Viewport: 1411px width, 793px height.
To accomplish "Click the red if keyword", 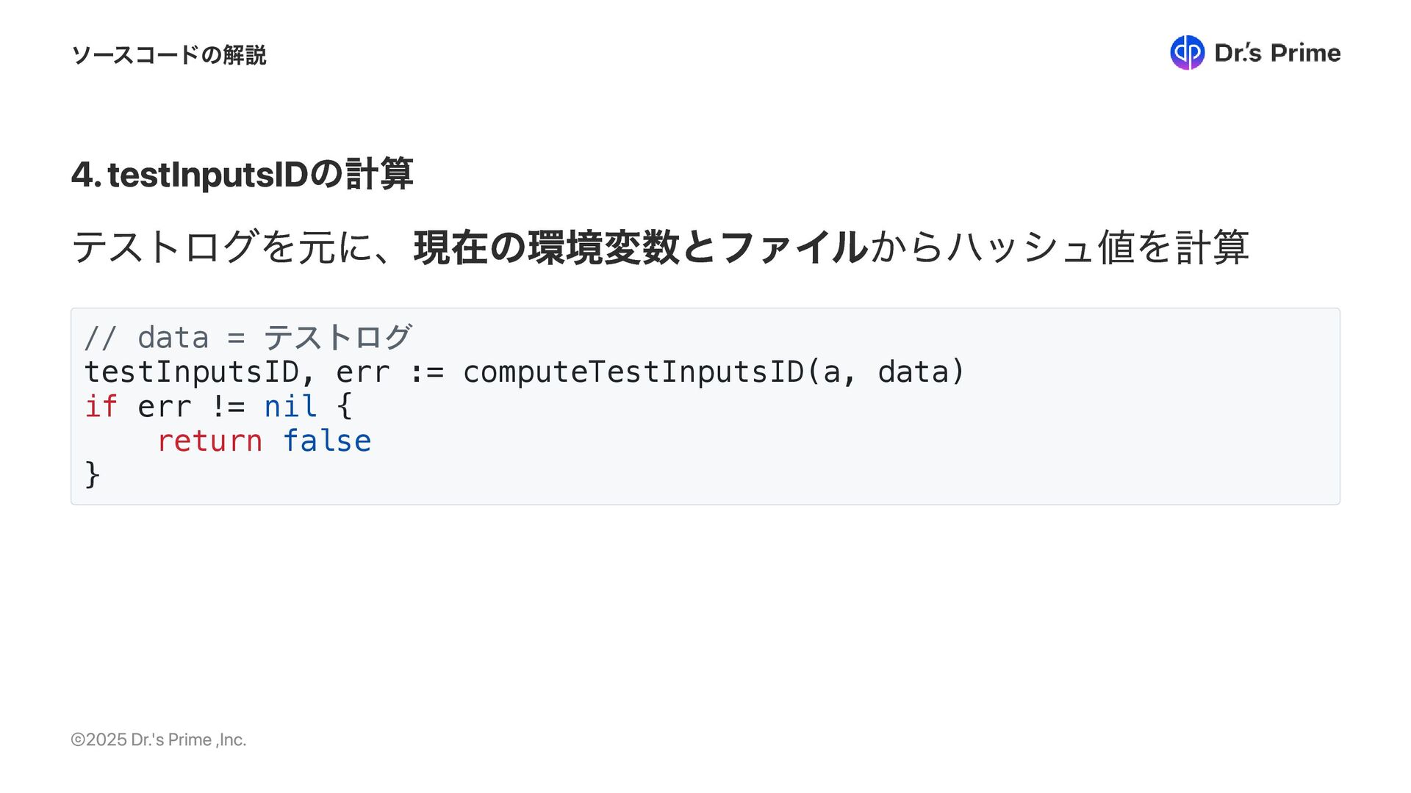I will [x=101, y=407].
